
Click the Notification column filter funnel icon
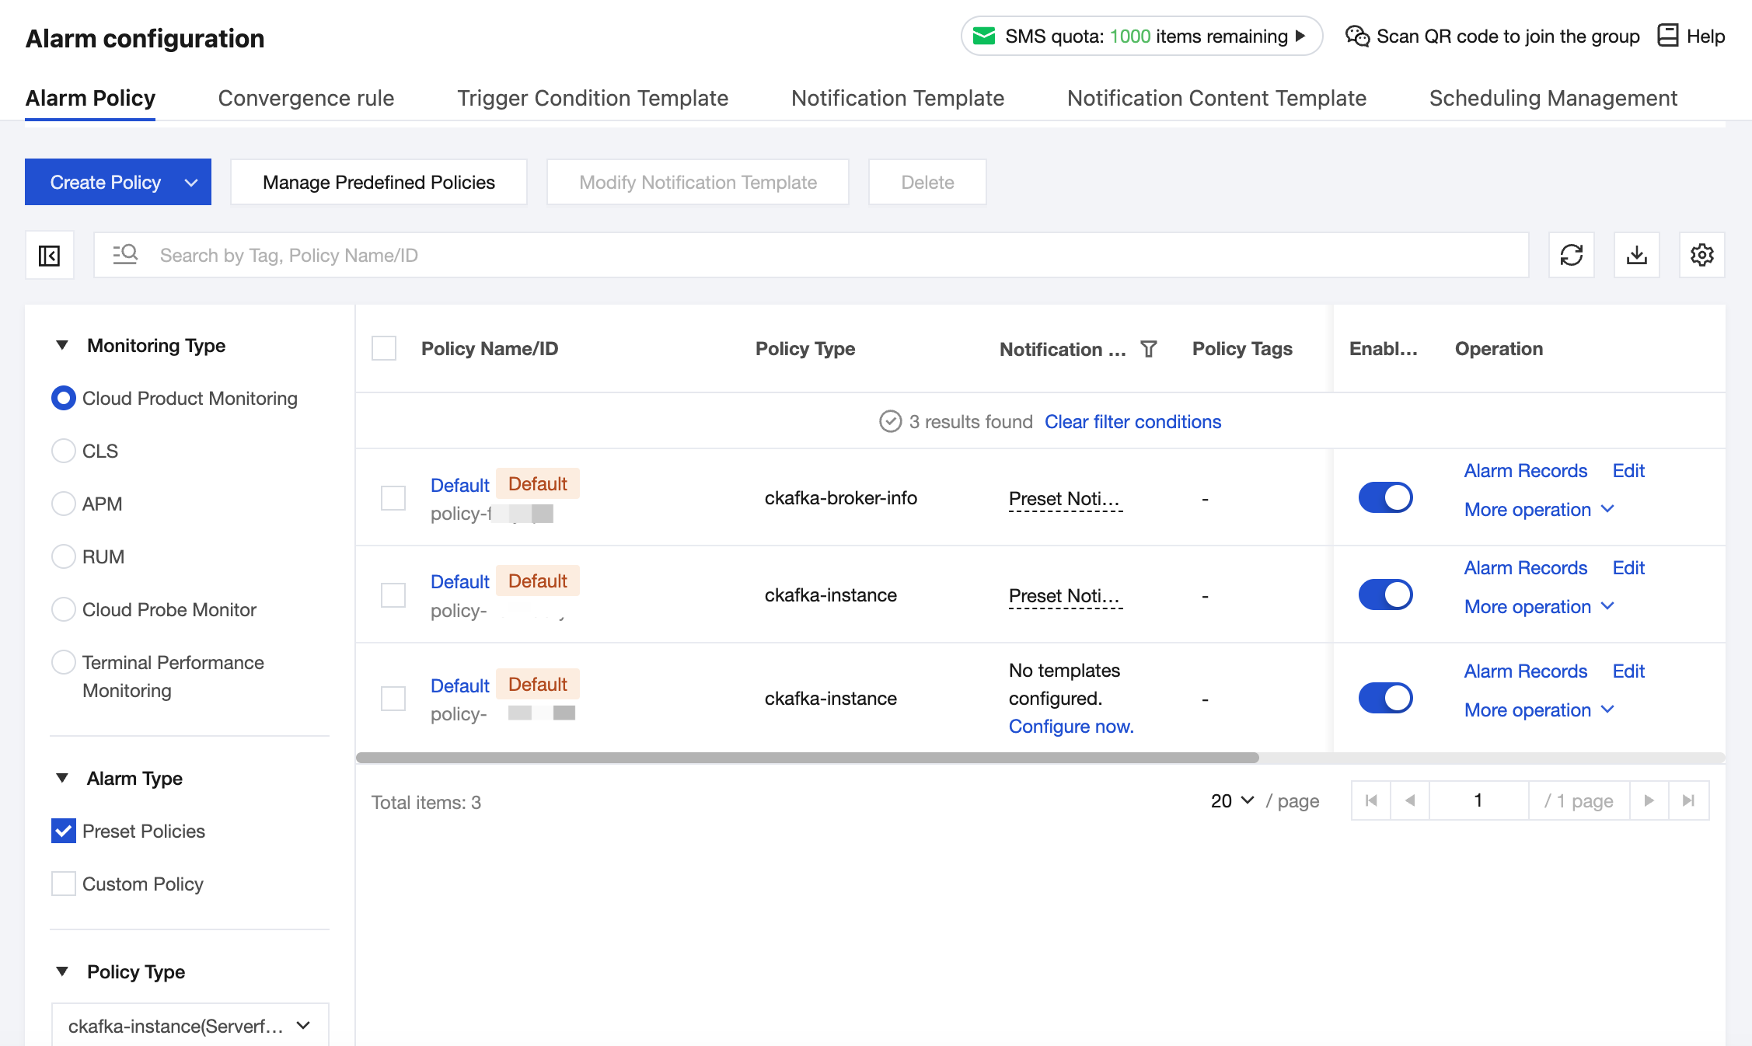[x=1148, y=349]
